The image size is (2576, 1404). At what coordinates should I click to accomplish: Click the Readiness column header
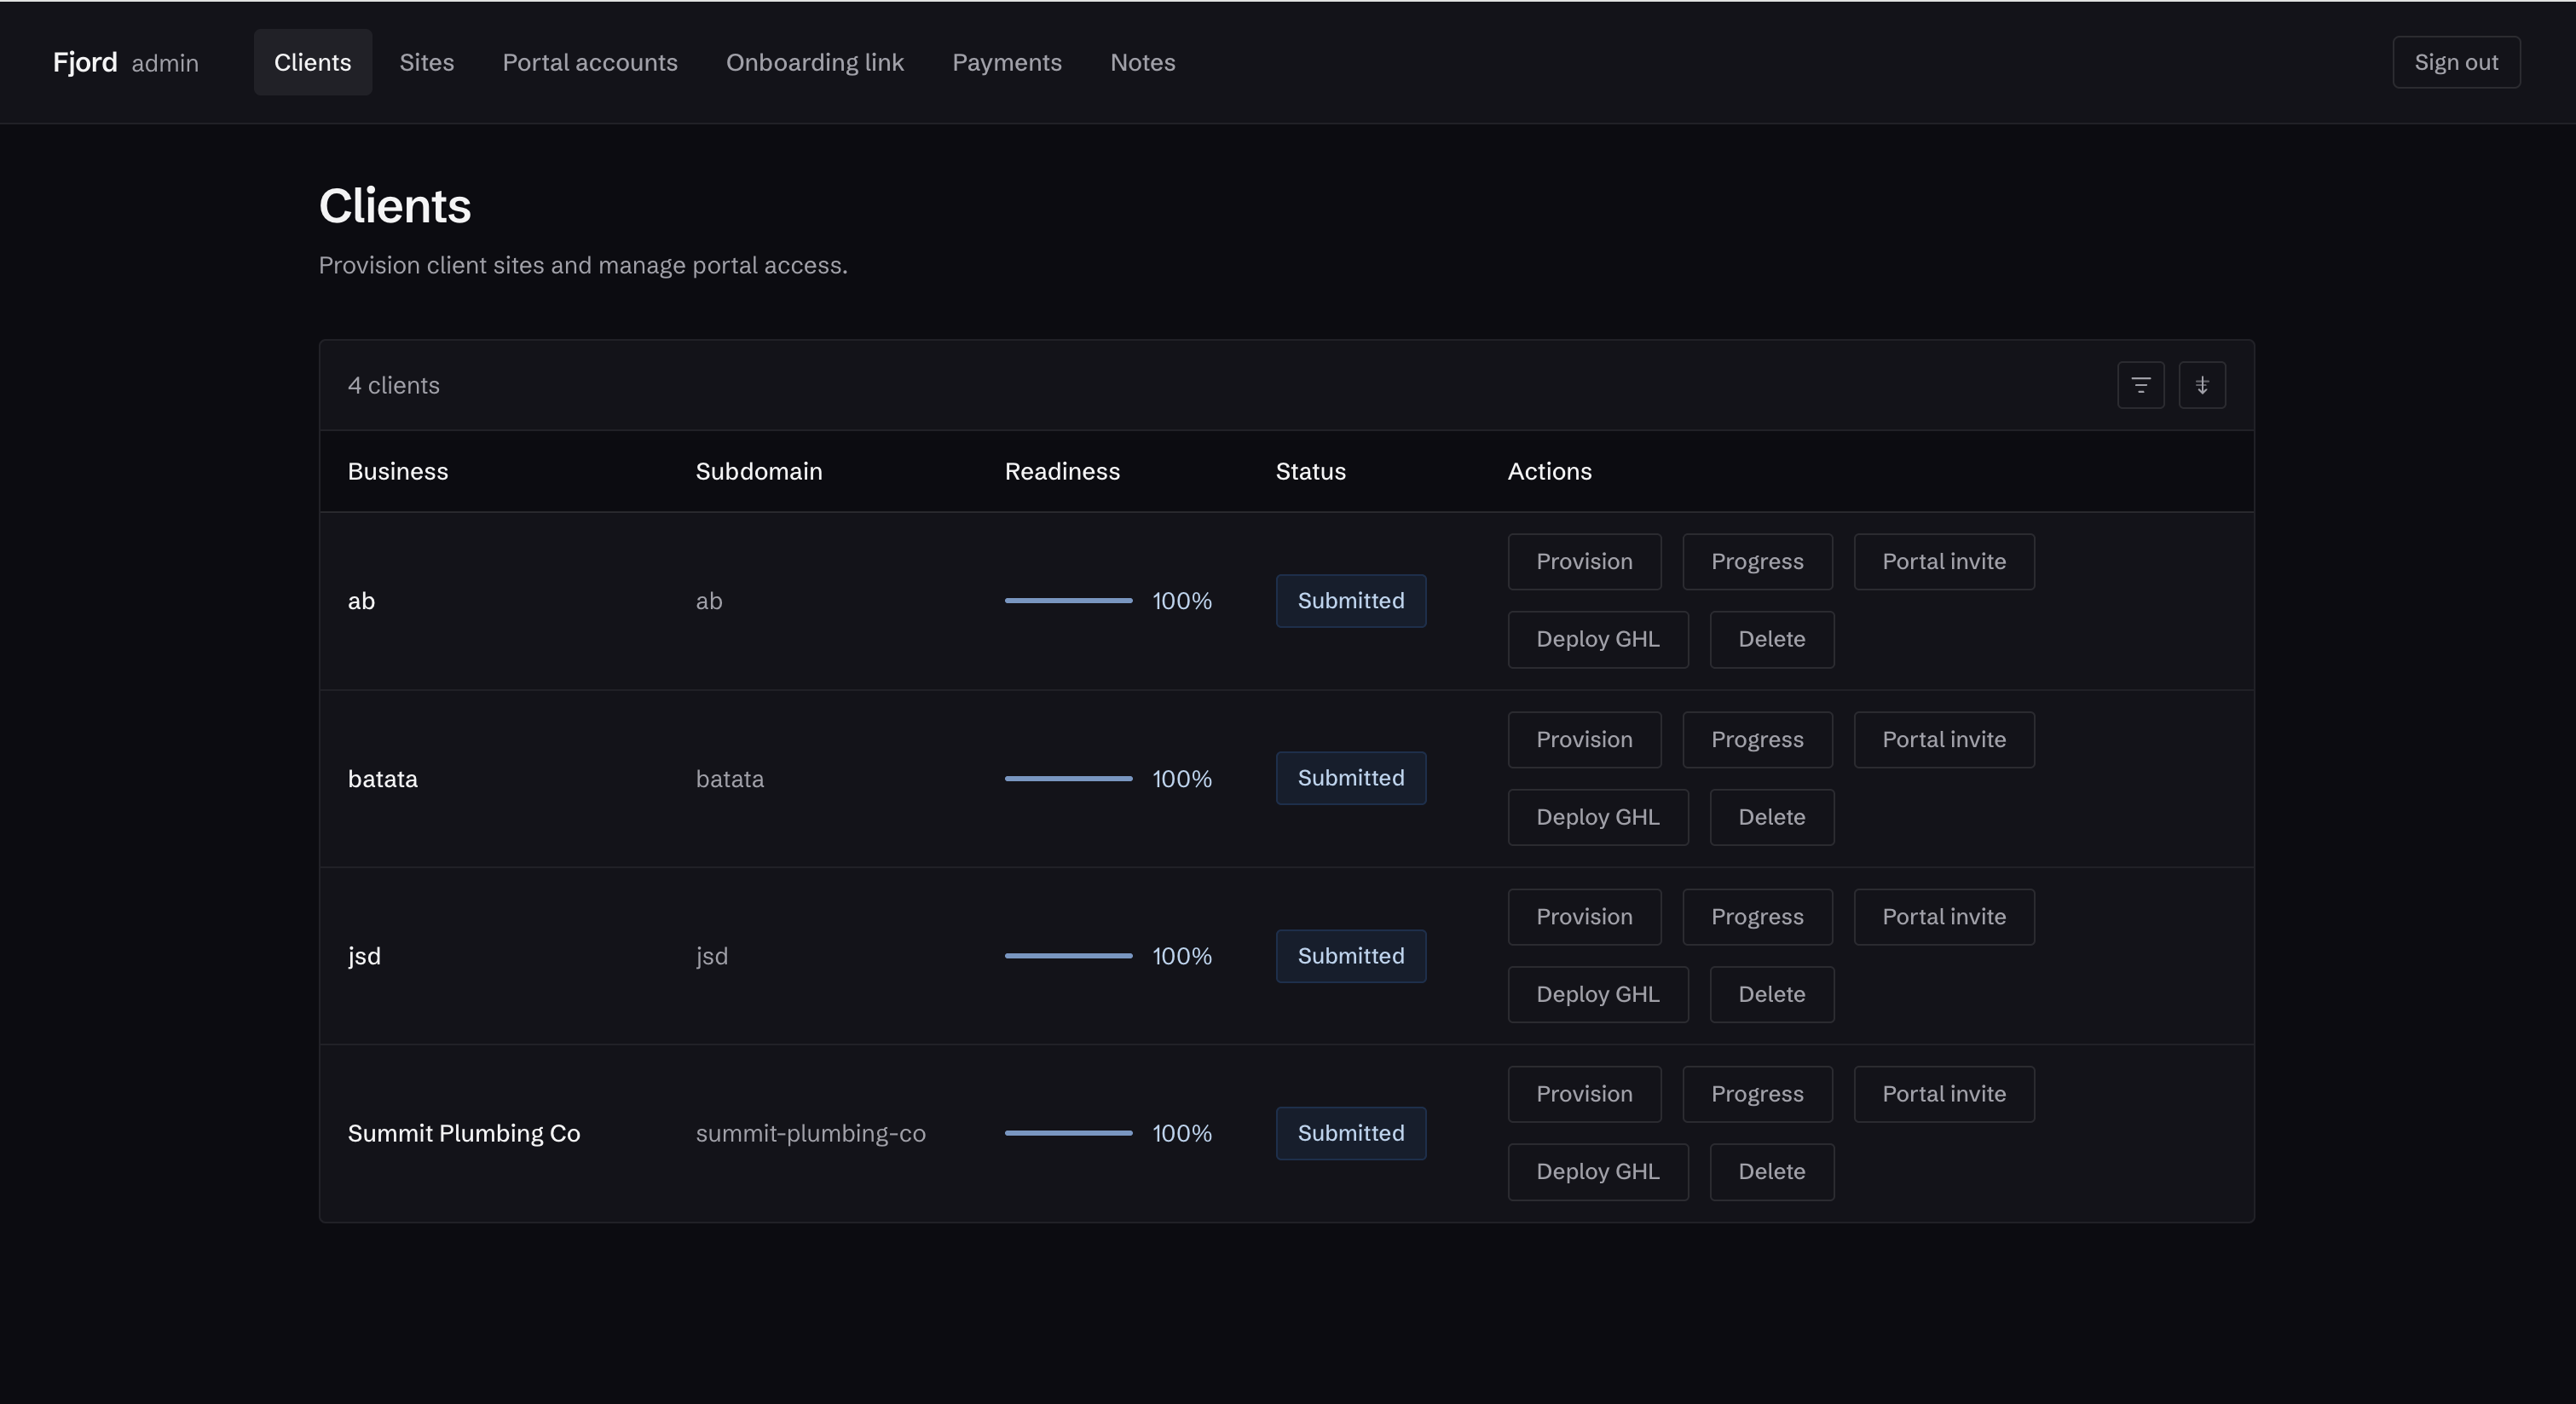coord(1062,472)
